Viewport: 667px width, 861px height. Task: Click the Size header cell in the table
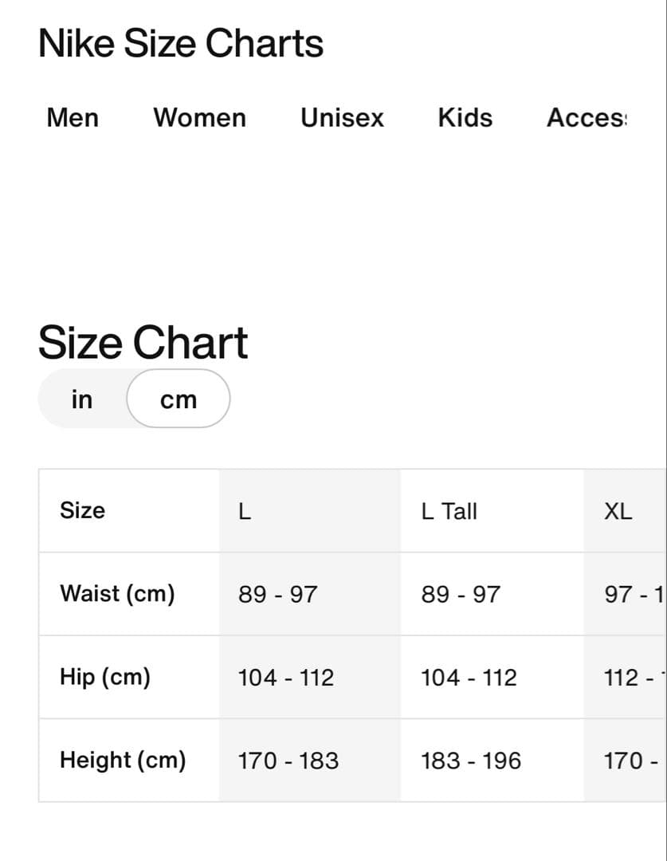click(x=82, y=511)
